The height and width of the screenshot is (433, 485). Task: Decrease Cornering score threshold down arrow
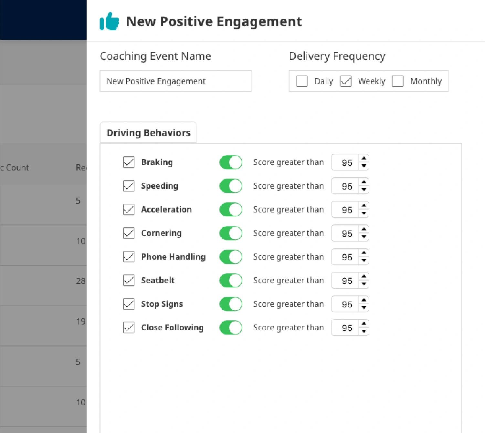click(x=364, y=237)
